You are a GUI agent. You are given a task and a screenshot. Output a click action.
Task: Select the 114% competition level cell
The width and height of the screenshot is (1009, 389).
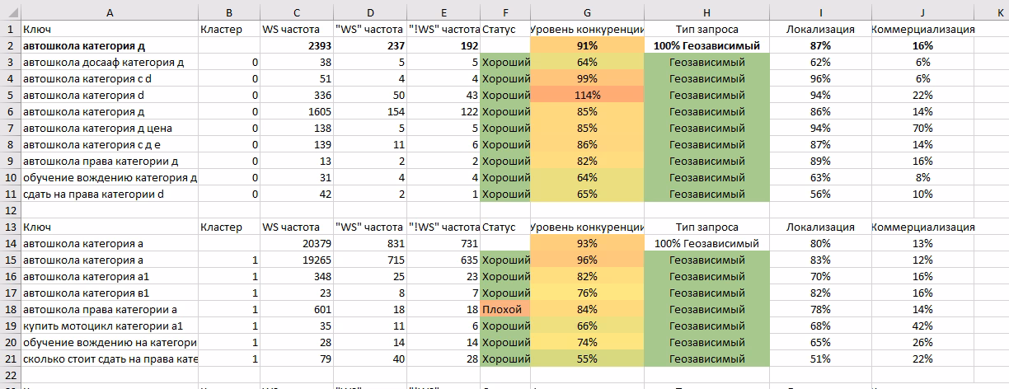click(586, 95)
